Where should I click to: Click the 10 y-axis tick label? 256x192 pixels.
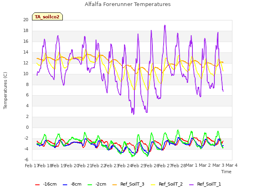(x=26, y=74)
